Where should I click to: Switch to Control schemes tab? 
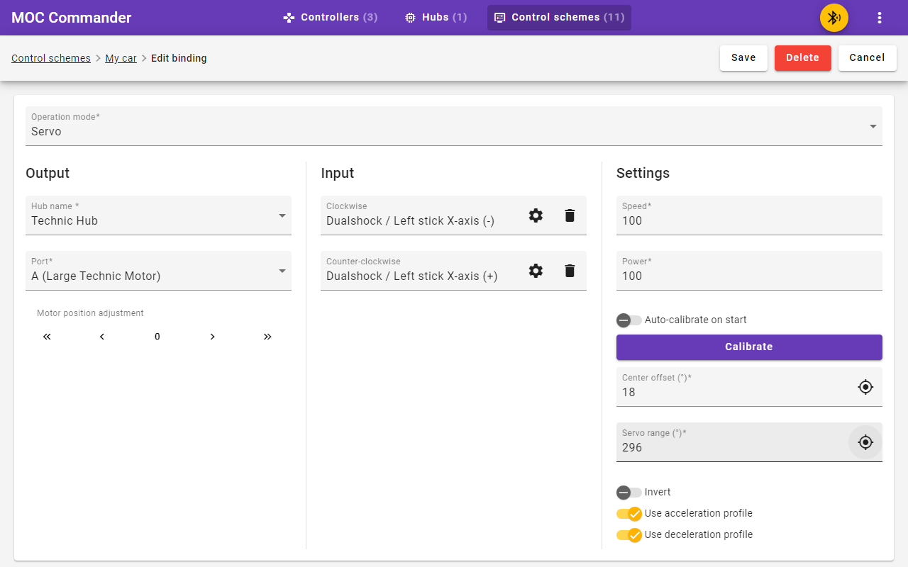point(559,18)
